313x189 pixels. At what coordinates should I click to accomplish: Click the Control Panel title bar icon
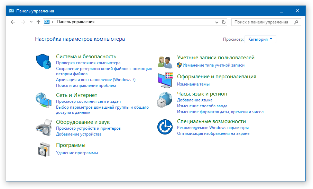11,11
